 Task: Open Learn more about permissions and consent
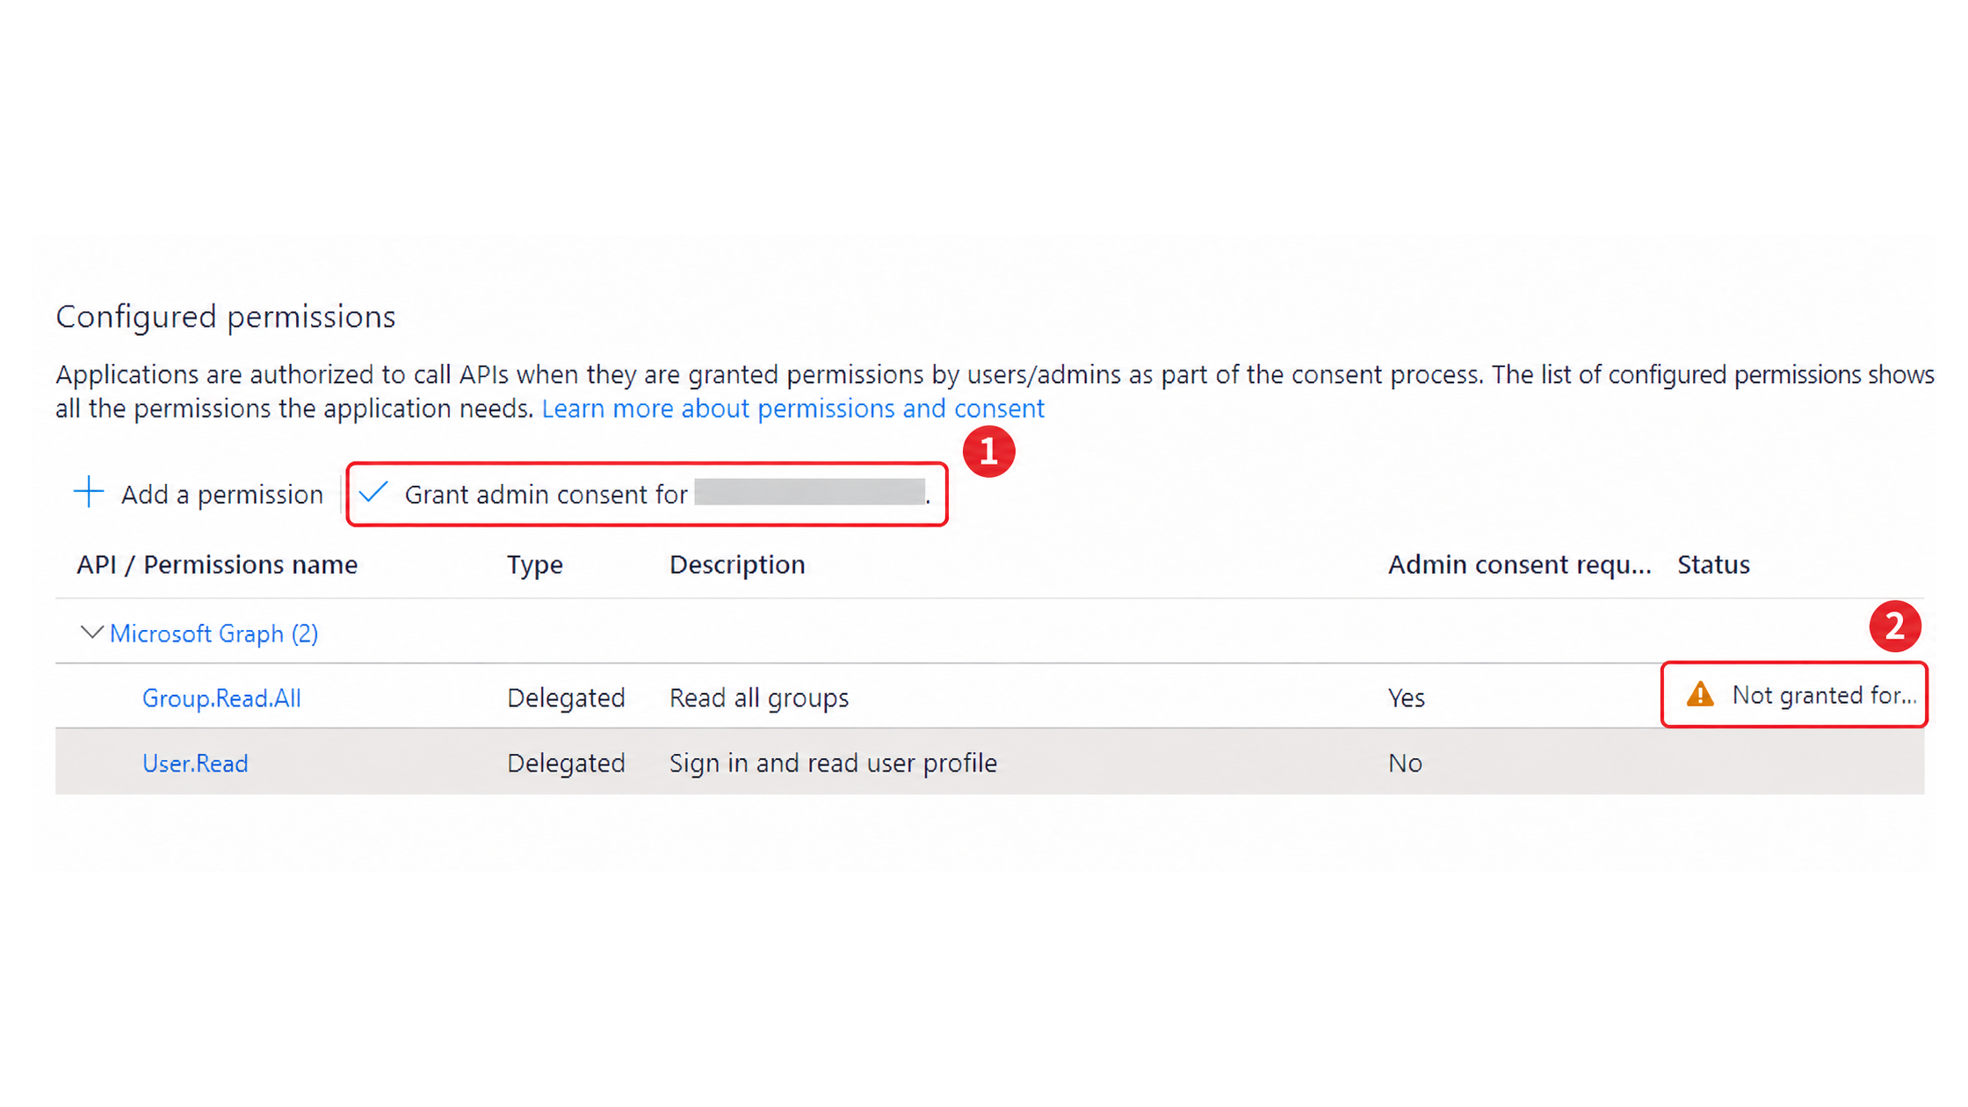(792, 409)
